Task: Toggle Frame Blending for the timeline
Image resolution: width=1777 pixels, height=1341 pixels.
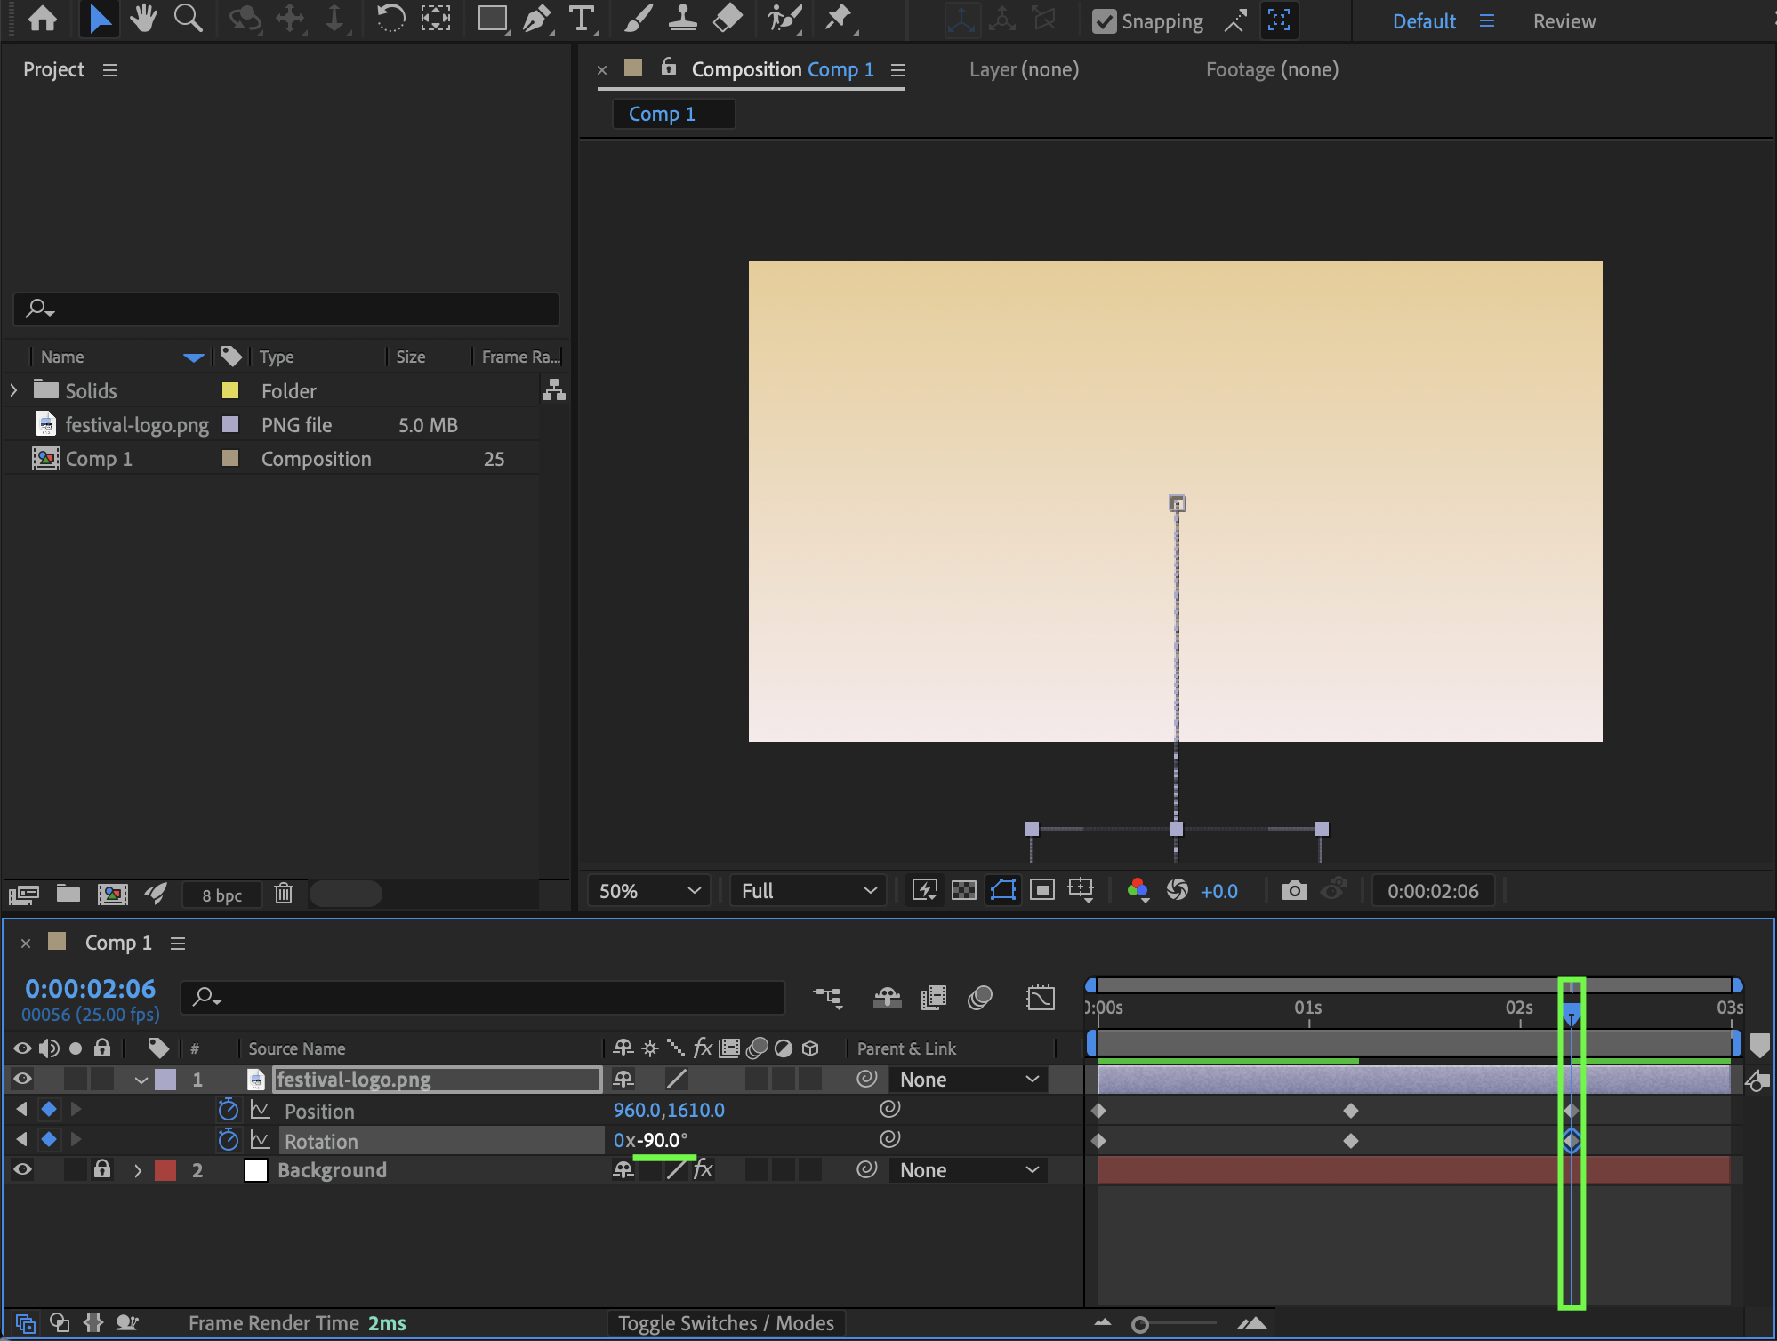Action: coord(933,998)
